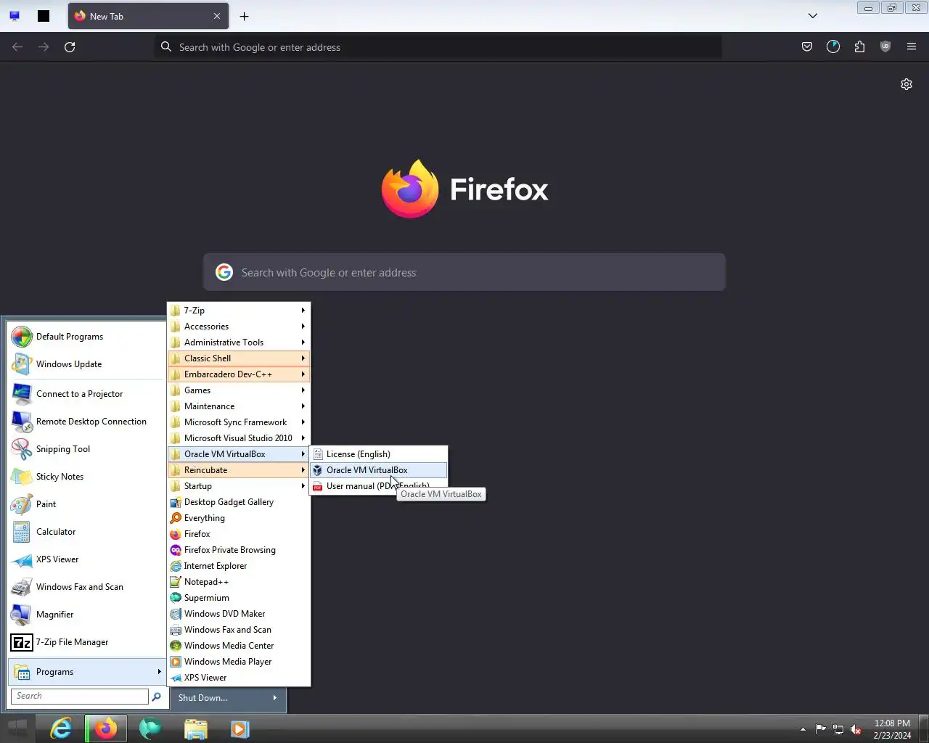The height and width of the screenshot is (743, 929).
Task: Open the Firefox Extensions panel
Action: click(859, 47)
